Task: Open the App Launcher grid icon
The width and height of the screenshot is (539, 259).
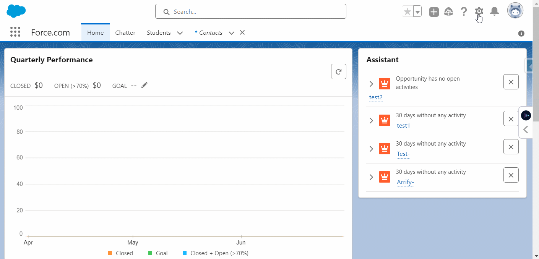Action: tap(15, 32)
